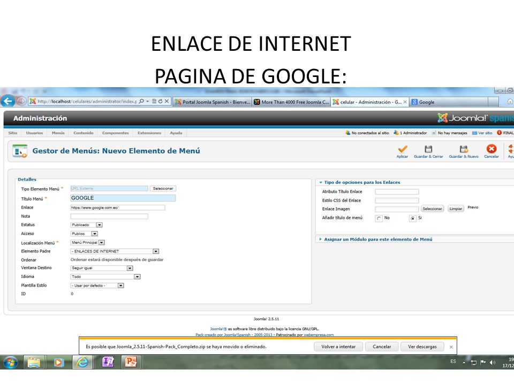Click the Atributo Título Enlace field
Viewport: 514px width, 385px height.
[397, 192]
